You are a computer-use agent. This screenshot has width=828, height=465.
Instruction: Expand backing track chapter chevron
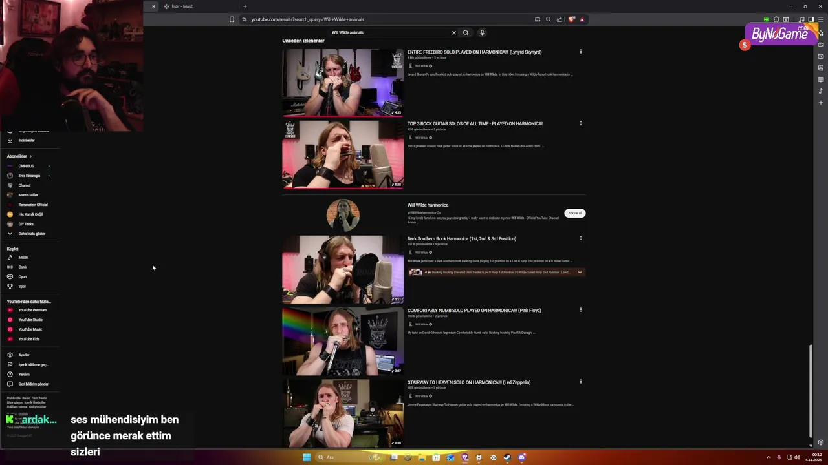point(580,272)
